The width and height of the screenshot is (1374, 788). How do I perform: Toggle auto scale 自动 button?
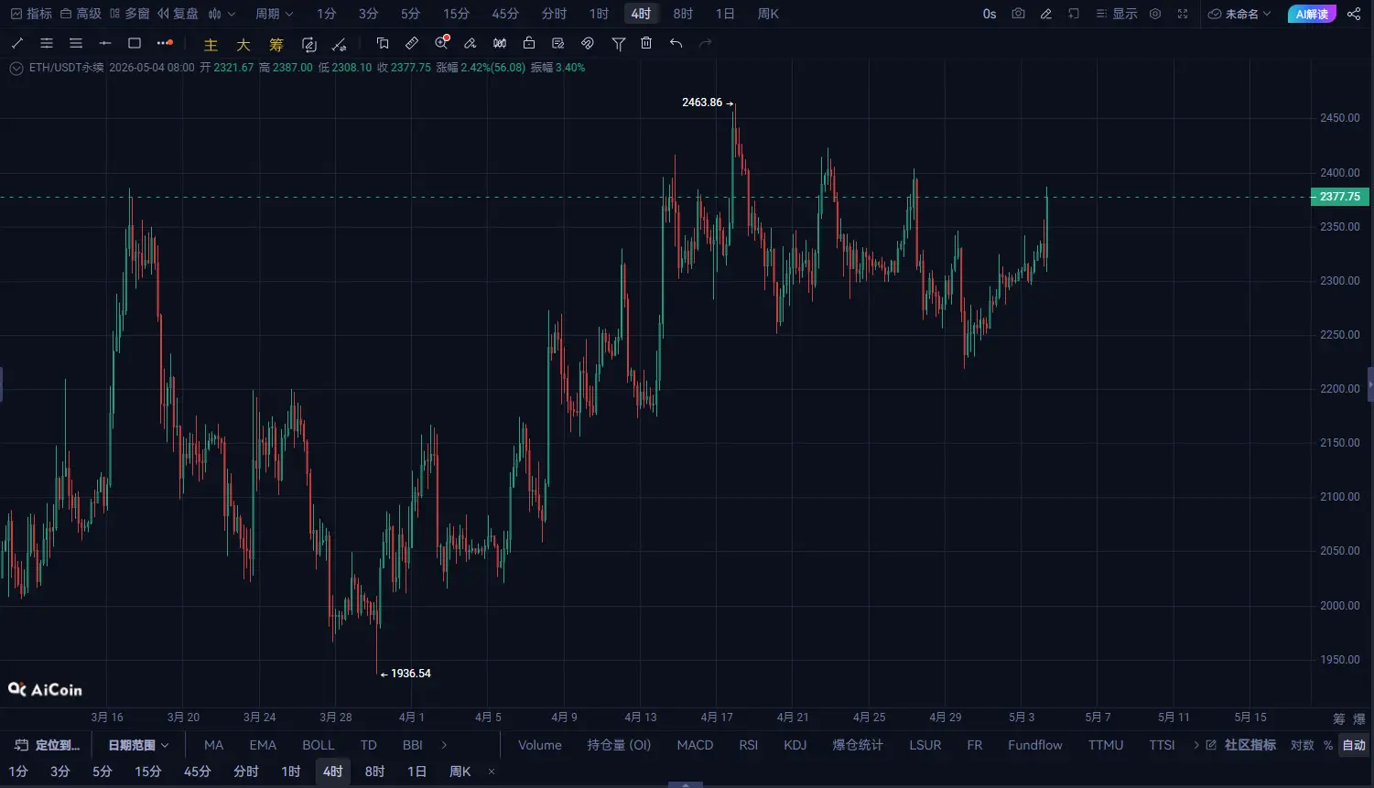point(1354,745)
